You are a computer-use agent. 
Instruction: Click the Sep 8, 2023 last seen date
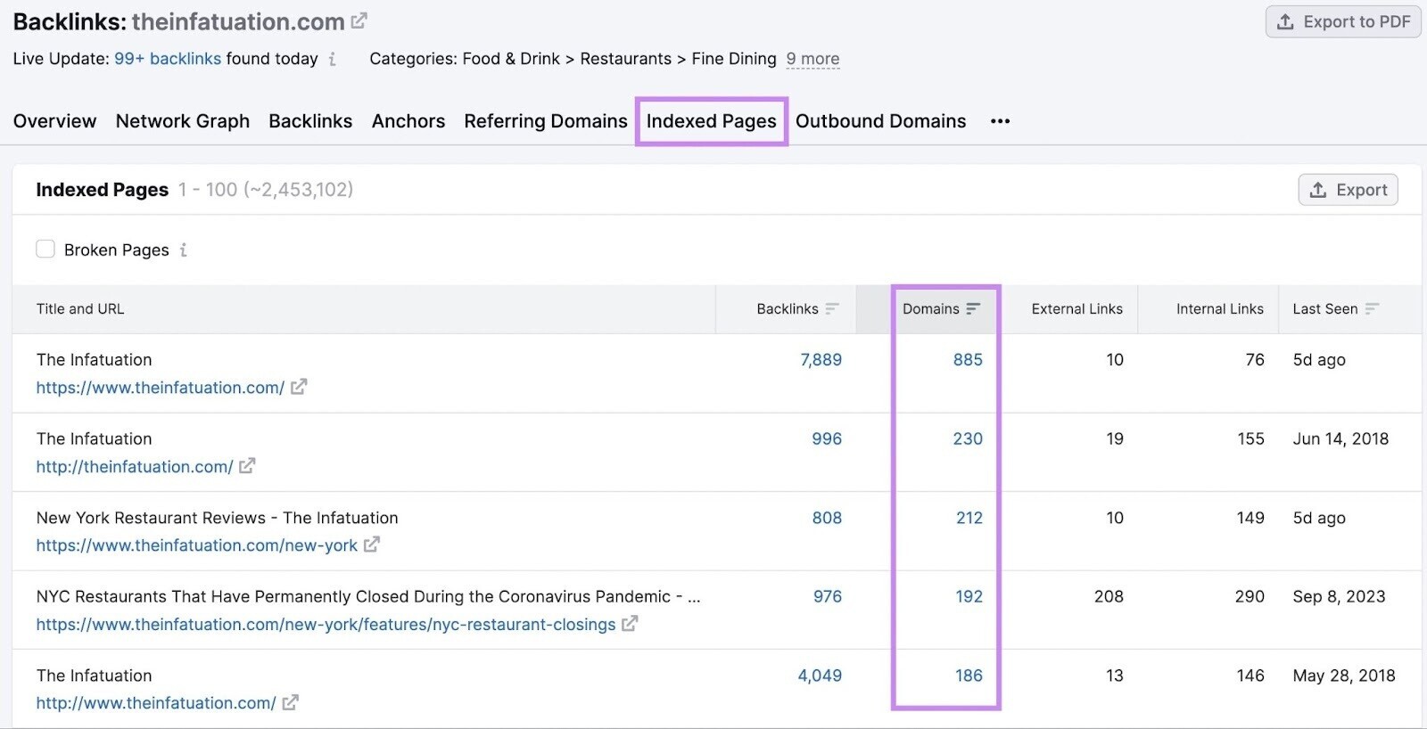pyautogui.click(x=1339, y=596)
